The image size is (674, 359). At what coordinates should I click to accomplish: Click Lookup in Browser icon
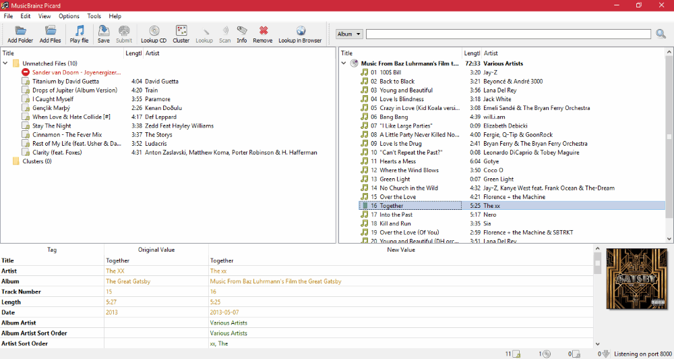(301, 30)
